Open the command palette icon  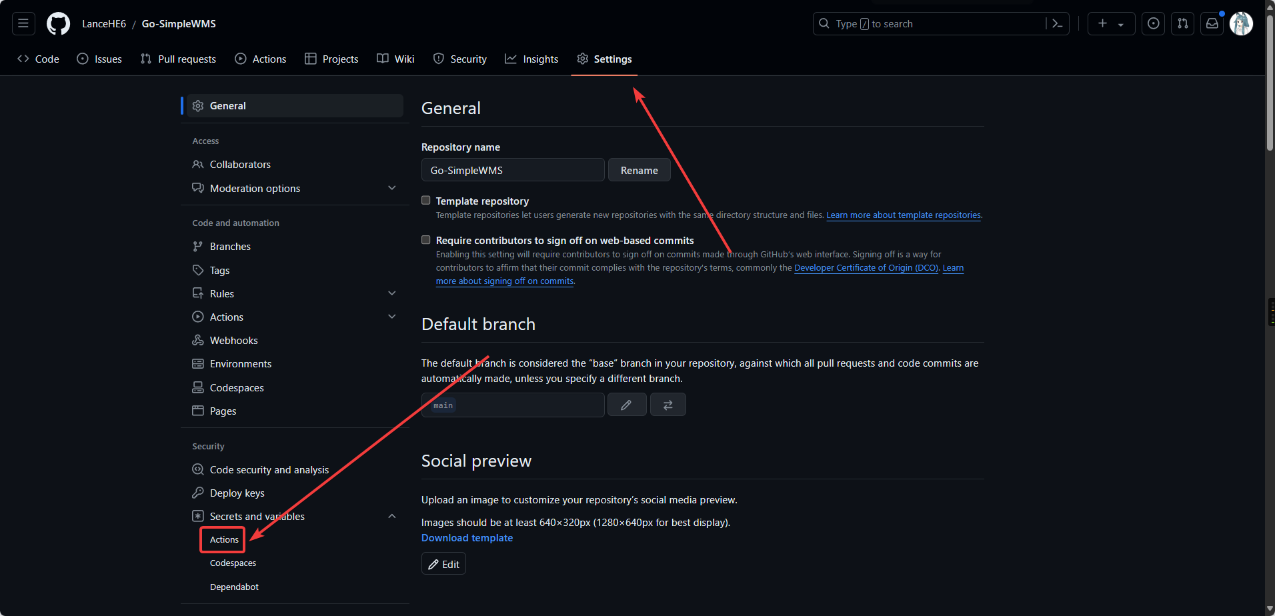(x=1057, y=24)
